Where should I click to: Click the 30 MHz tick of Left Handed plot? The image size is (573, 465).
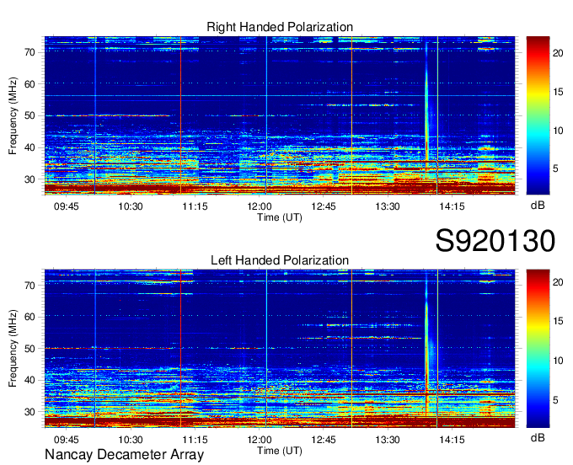point(30,412)
